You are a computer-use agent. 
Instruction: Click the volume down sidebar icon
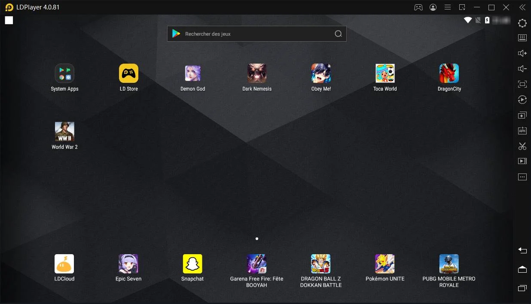tap(522, 69)
